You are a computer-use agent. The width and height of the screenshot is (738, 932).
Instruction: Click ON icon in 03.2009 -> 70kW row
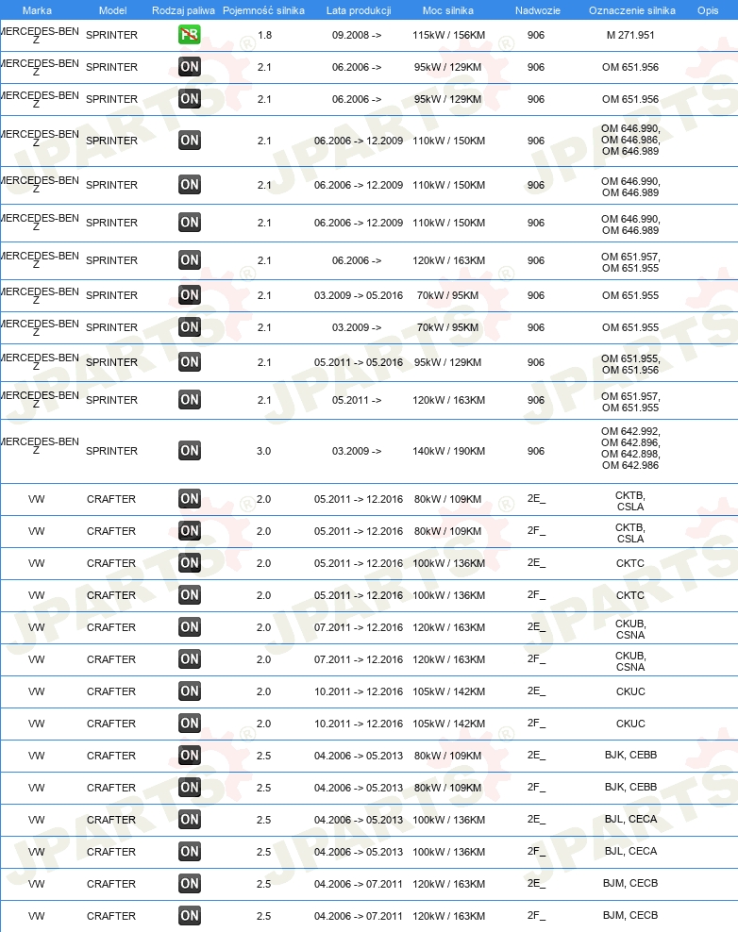click(189, 327)
